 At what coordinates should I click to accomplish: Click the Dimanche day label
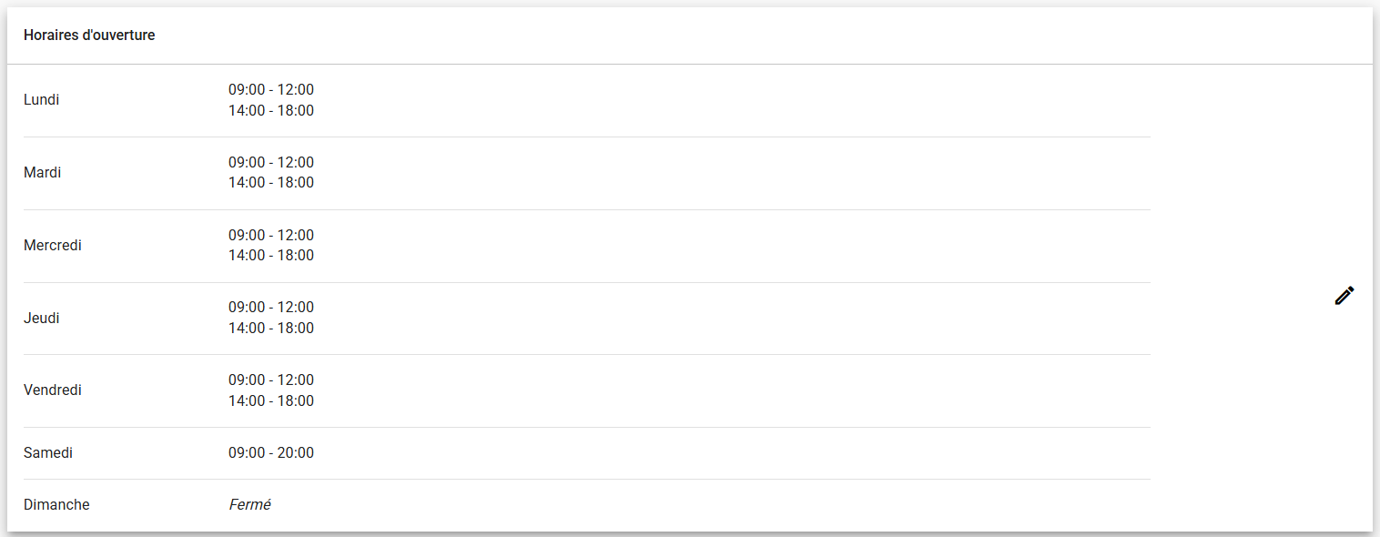click(56, 504)
